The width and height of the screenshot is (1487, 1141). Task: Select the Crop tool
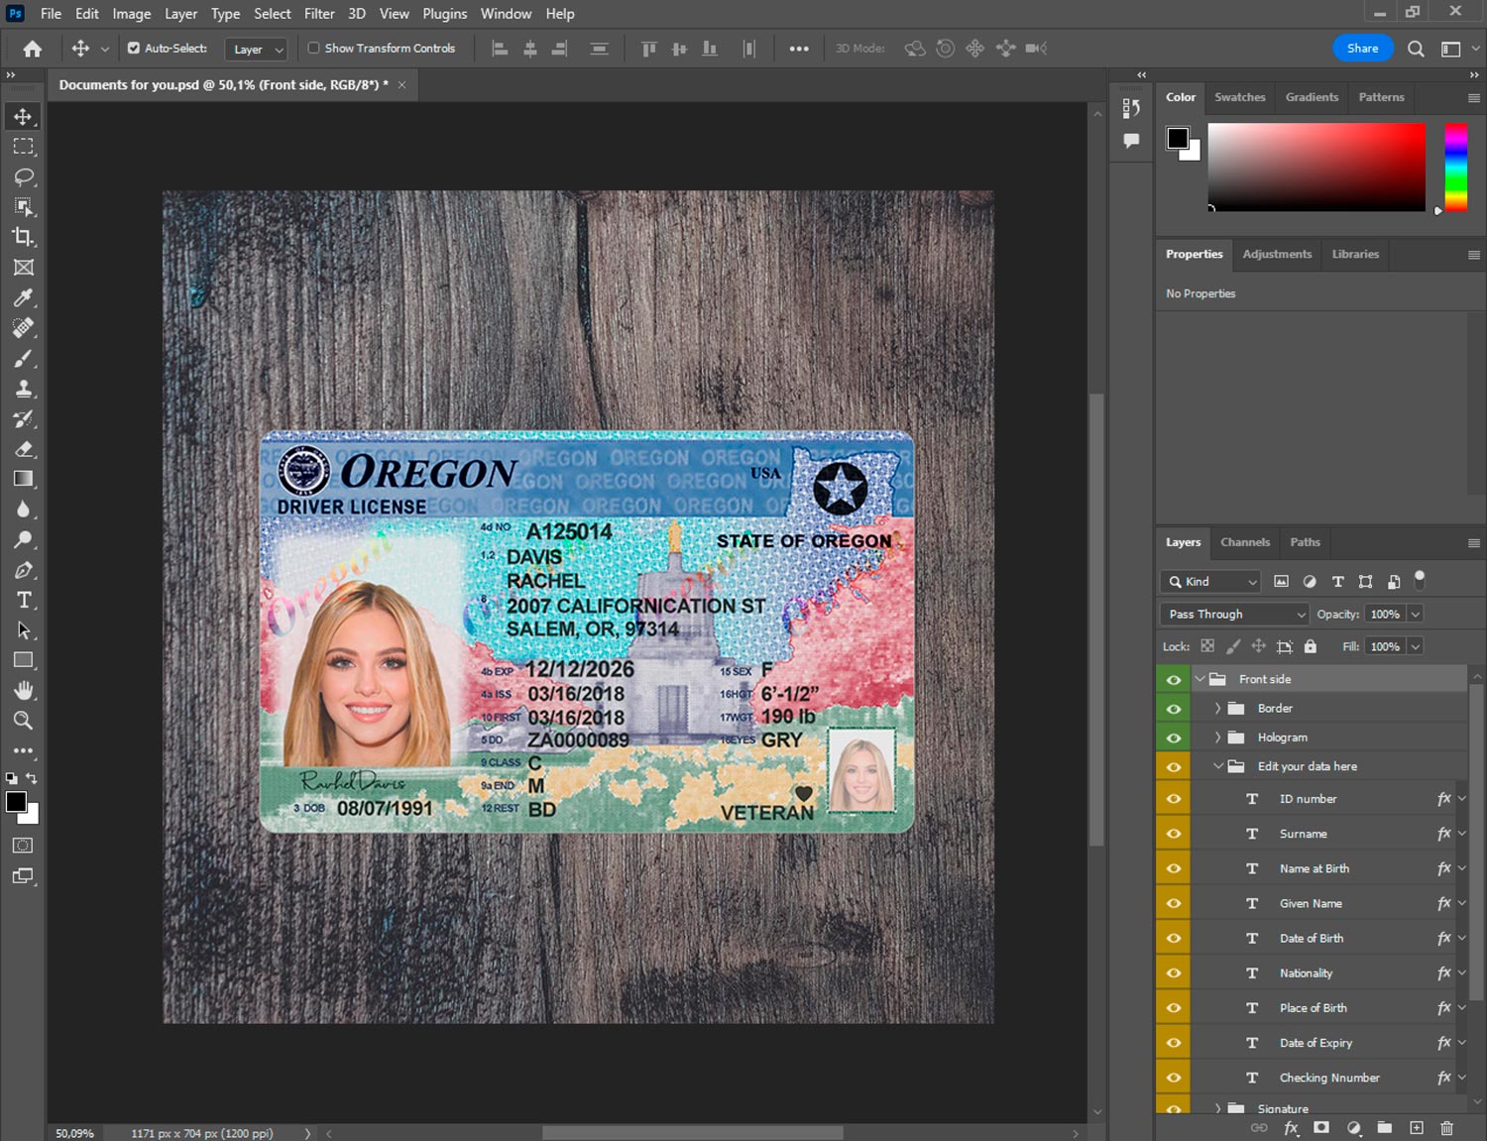pos(24,237)
